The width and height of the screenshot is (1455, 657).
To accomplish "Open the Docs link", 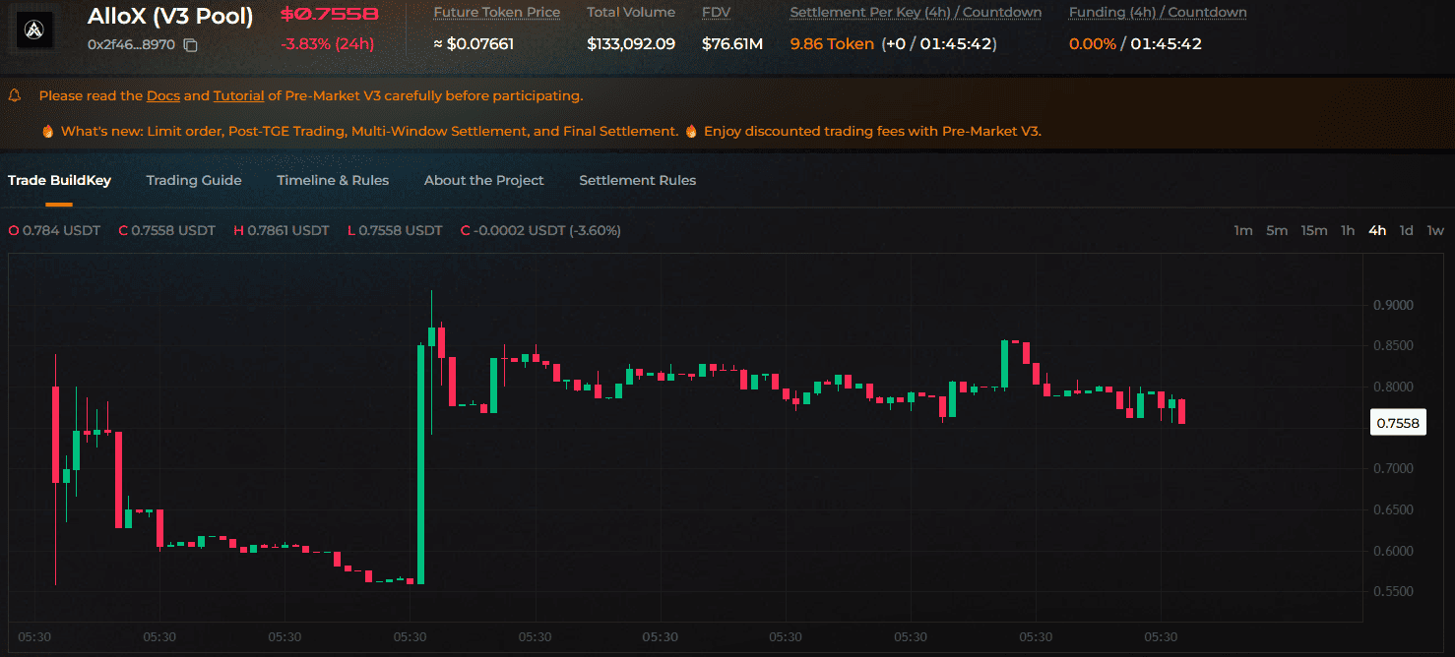I will [163, 95].
